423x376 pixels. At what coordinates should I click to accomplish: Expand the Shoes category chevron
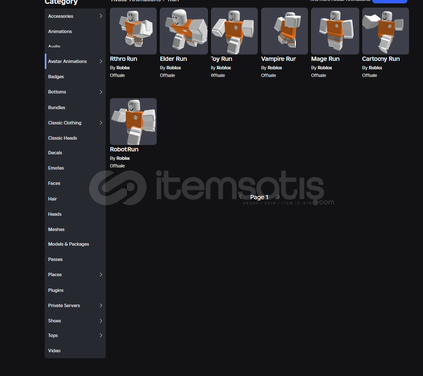pos(101,321)
